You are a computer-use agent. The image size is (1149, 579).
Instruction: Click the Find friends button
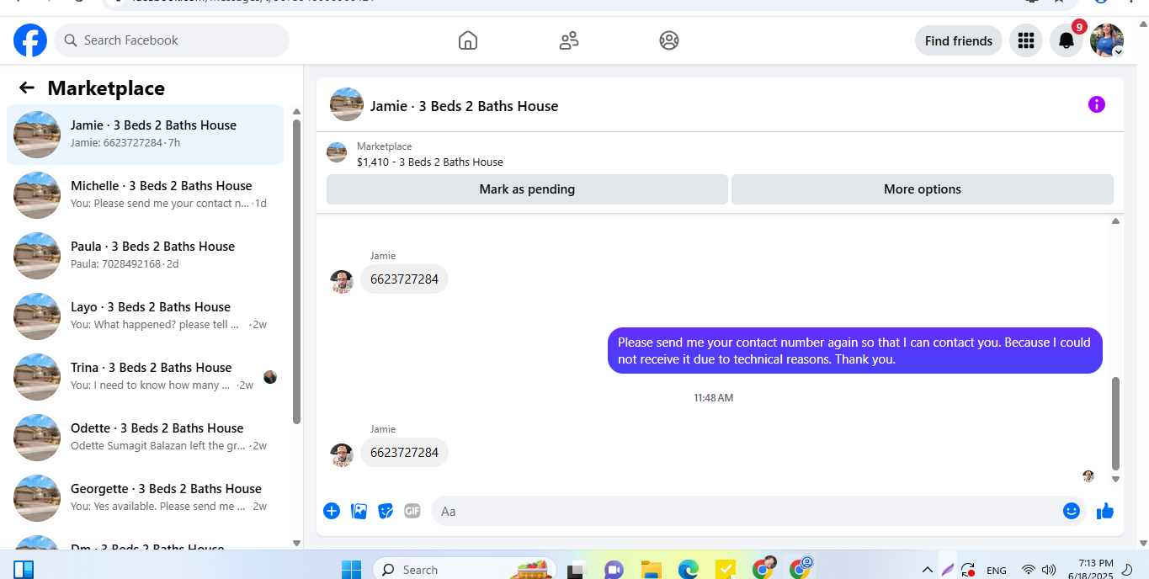coord(959,40)
